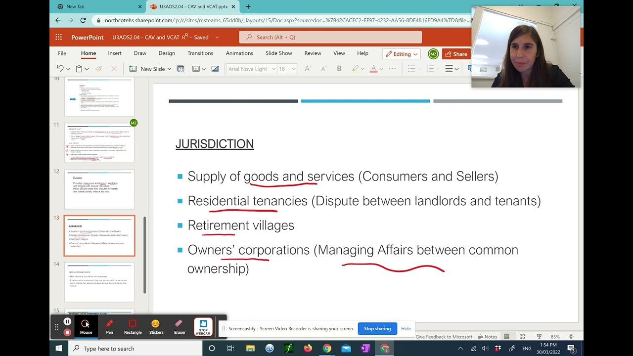Expand the Layout dropdown arrow

click(203, 69)
